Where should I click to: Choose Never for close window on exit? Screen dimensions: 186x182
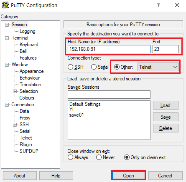(99, 157)
